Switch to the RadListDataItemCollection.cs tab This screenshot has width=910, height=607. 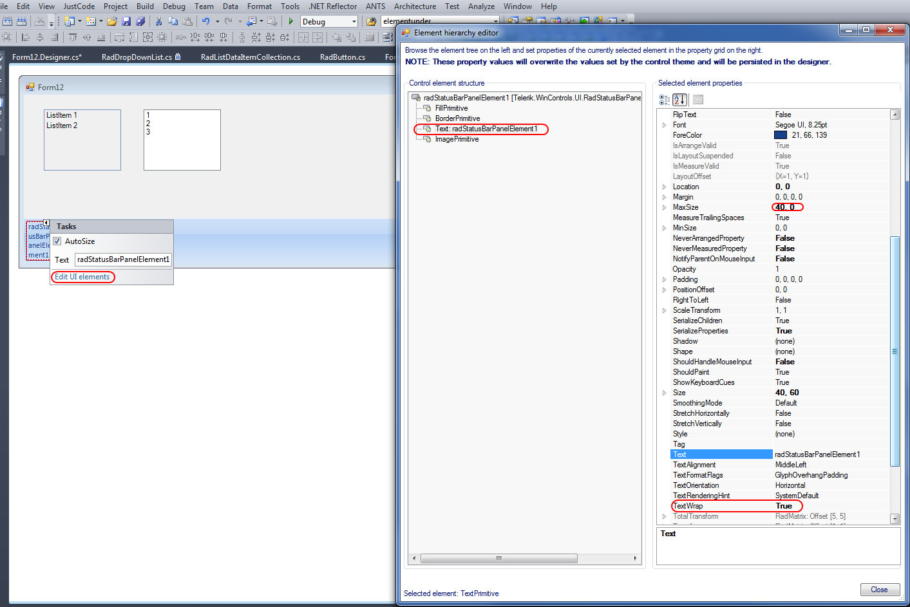251,57
